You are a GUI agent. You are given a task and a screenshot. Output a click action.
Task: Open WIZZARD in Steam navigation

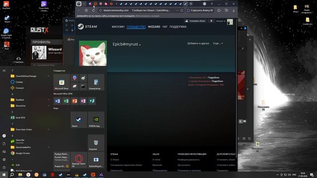coord(154,27)
